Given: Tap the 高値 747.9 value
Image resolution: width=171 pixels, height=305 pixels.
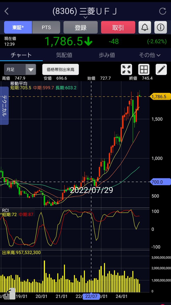Looking at the screenshot, I should pos(14,78).
